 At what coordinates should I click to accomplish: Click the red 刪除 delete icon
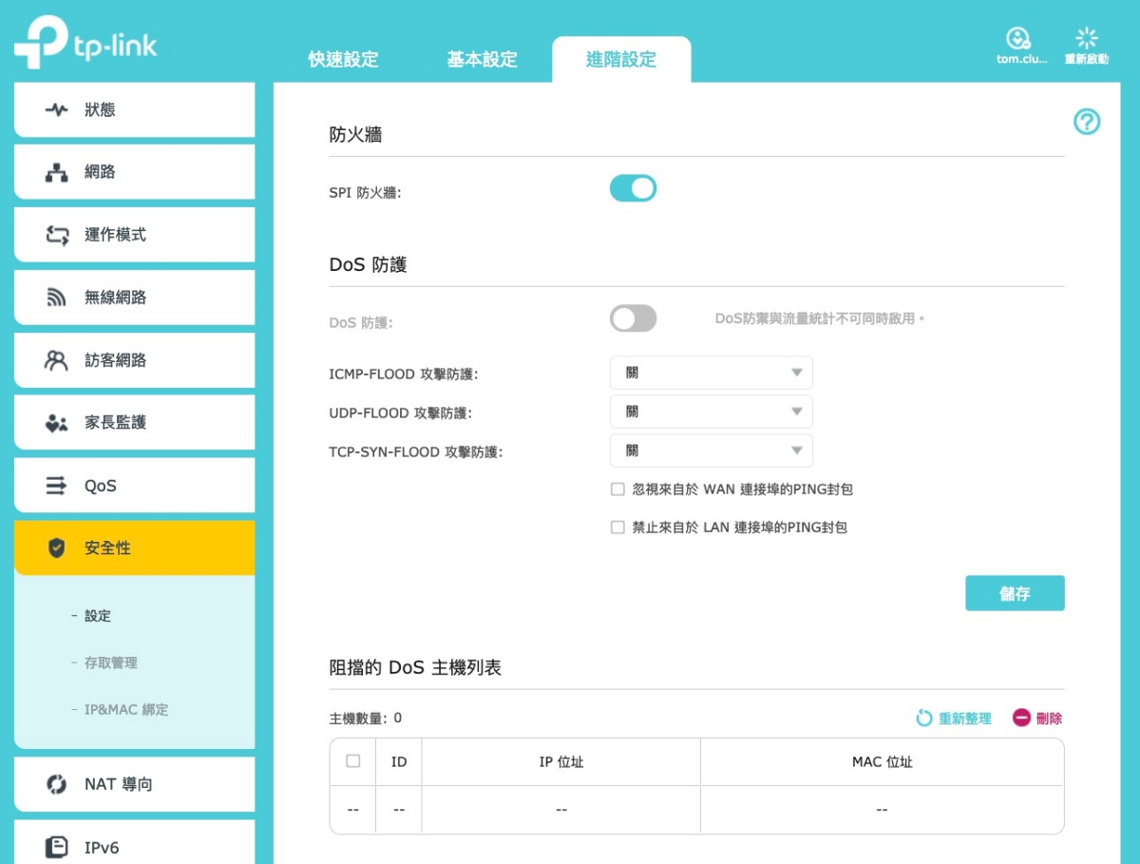1021,719
